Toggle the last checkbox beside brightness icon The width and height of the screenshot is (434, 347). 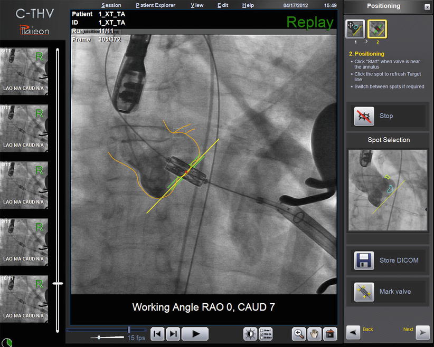click(x=262, y=338)
